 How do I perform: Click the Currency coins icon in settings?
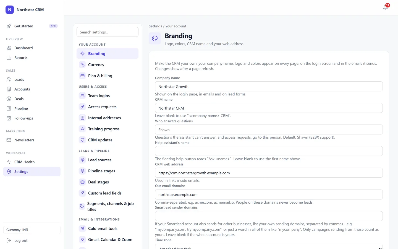82,65
